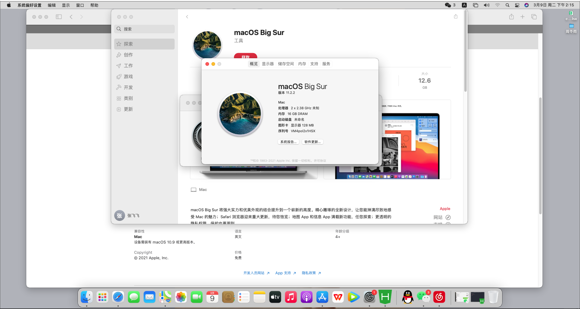Click the Apple developer link in App Store
The width and height of the screenshot is (580, 309).
point(445,209)
